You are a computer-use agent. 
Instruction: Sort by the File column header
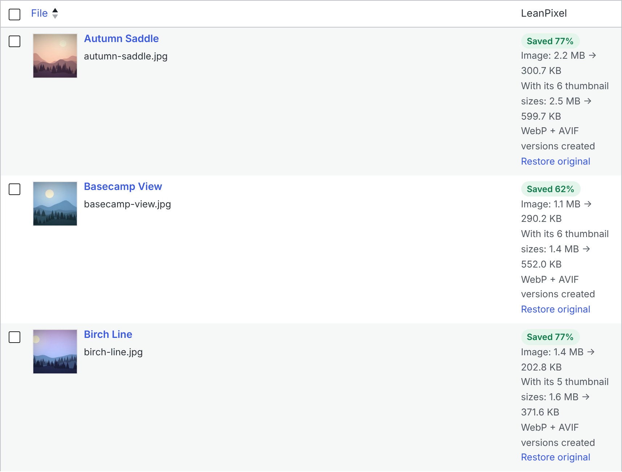pyautogui.click(x=39, y=13)
